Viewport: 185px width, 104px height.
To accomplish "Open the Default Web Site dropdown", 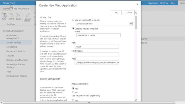I will (131, 24).
